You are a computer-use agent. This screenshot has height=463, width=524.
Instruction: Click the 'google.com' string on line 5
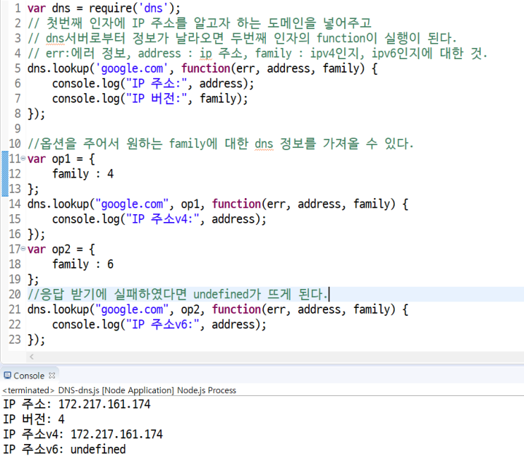(132, 68)
